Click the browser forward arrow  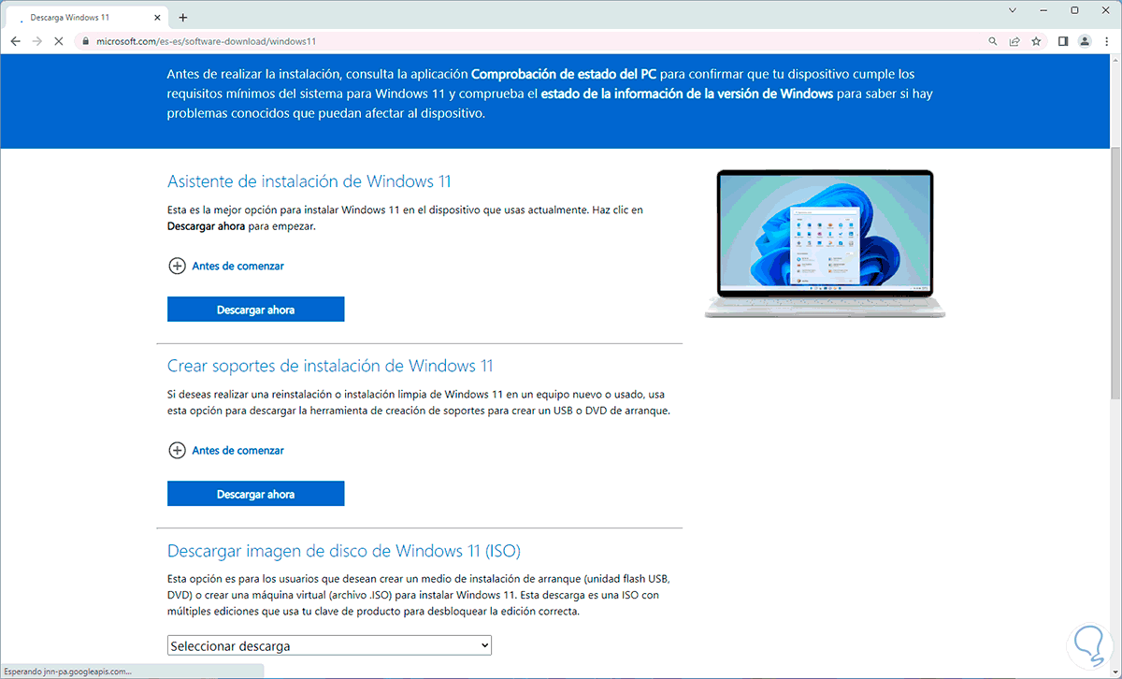[x=37, y=41]
